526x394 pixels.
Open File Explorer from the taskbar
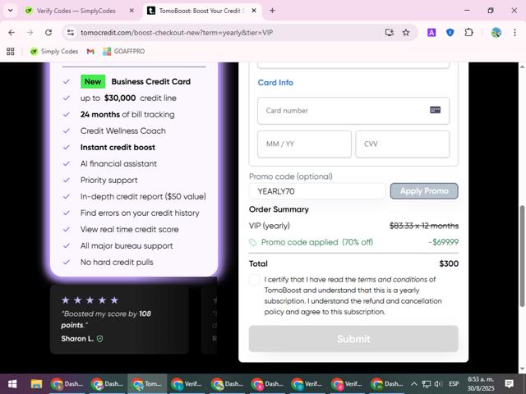[x=36, y=383]
